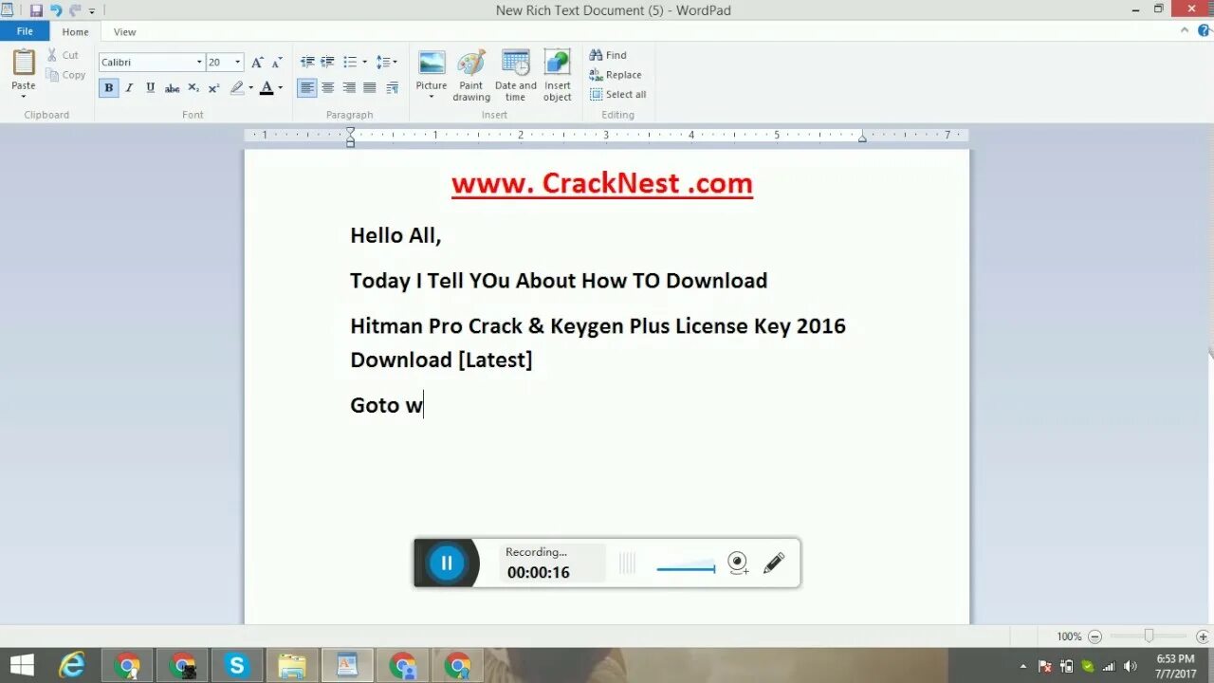1214x683 pixels.
Task: Open the File menu
Action: click(x=25, y=31)
